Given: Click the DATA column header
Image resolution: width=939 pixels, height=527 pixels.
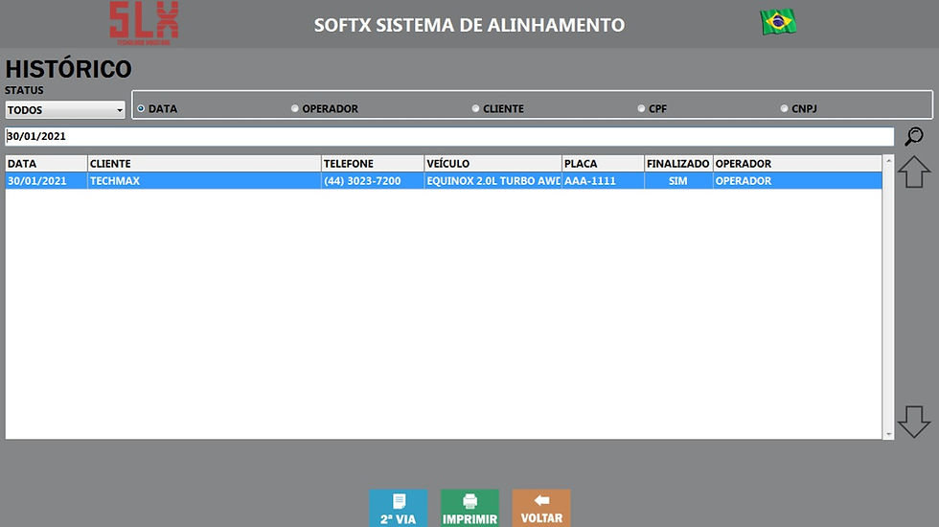Looking at the screenshot, I should pos(46,164).
